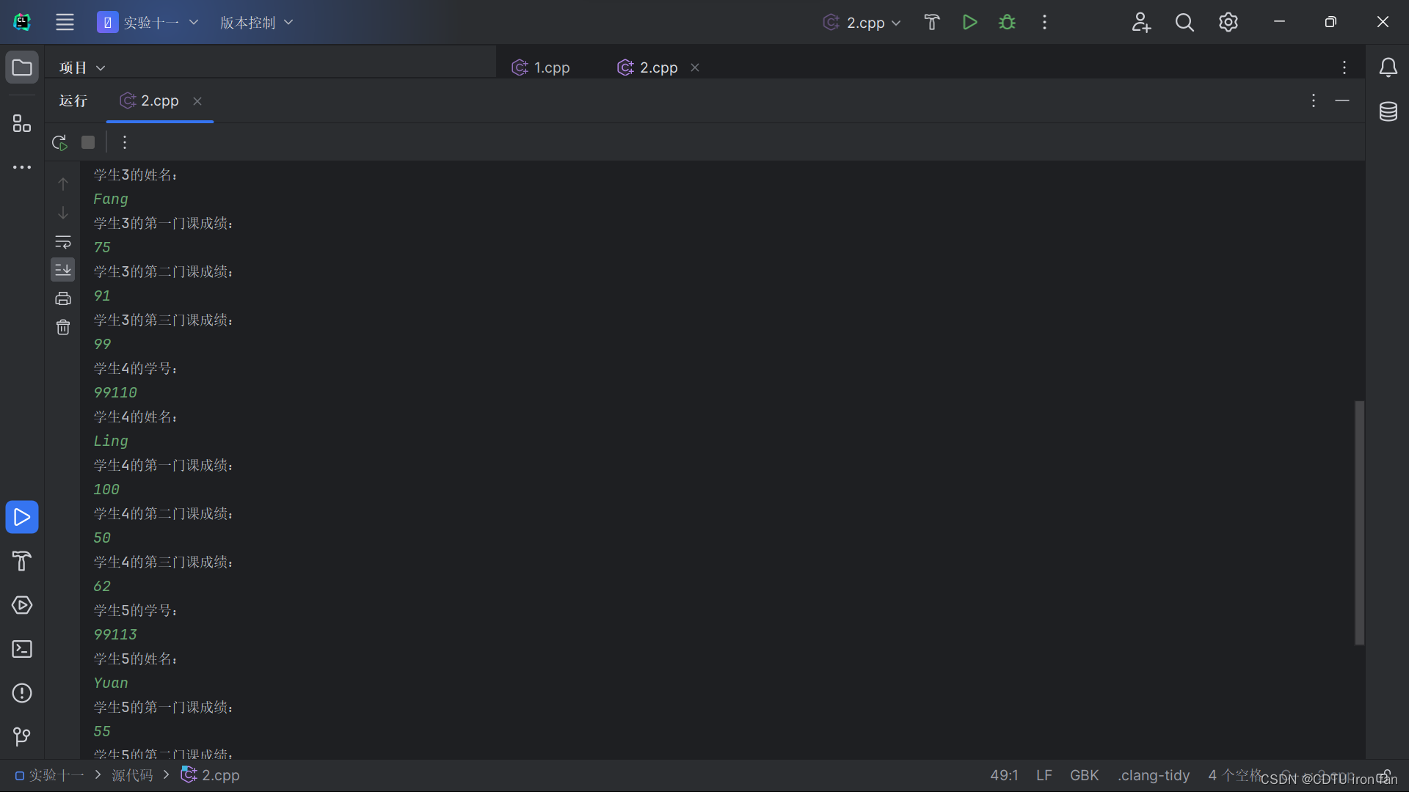Toggle scroll to end of output
Screen dimensions: 1409x792
click(x=63, y=270)
